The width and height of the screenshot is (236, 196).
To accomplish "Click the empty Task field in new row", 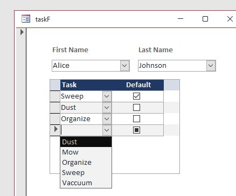I will 82,130.
